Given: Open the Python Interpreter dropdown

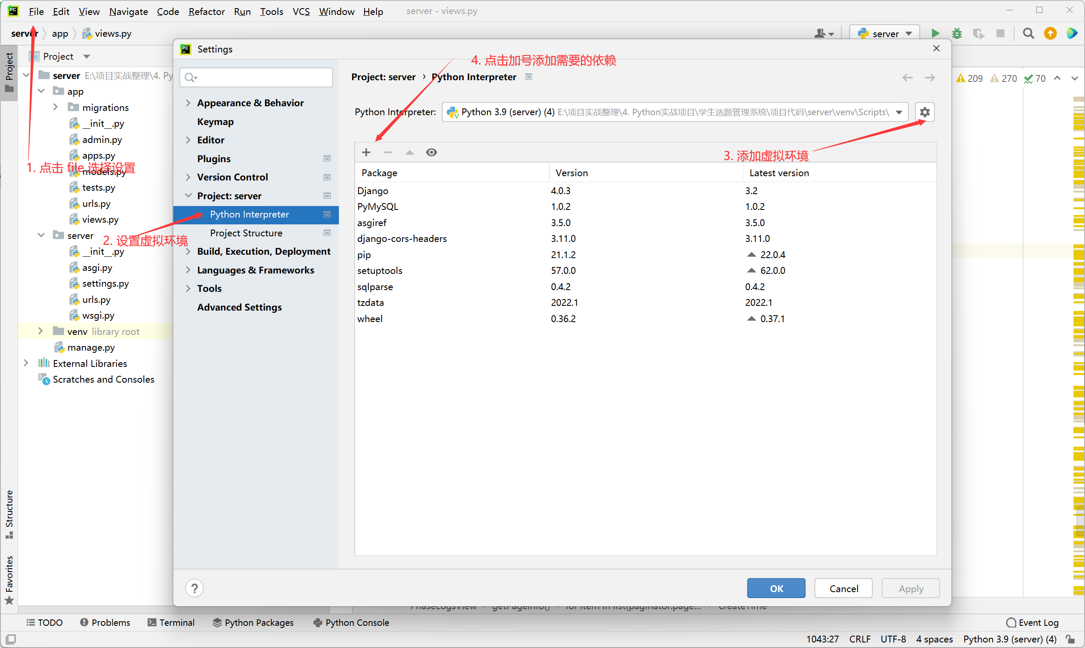Looking at the screenshot, I should point(899,112).
